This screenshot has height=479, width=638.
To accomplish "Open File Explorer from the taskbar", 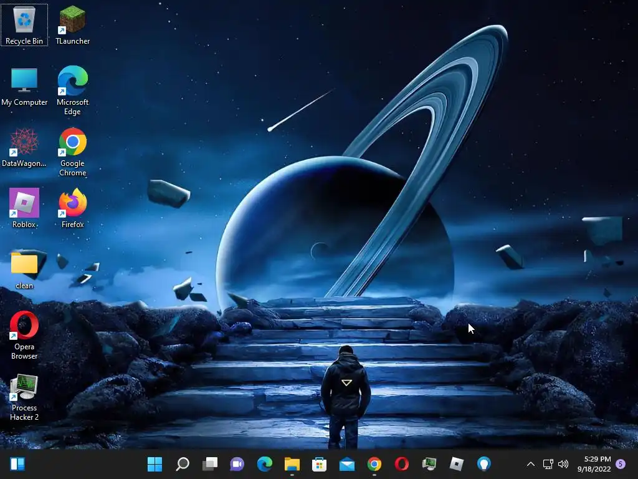I will point(292,463).
